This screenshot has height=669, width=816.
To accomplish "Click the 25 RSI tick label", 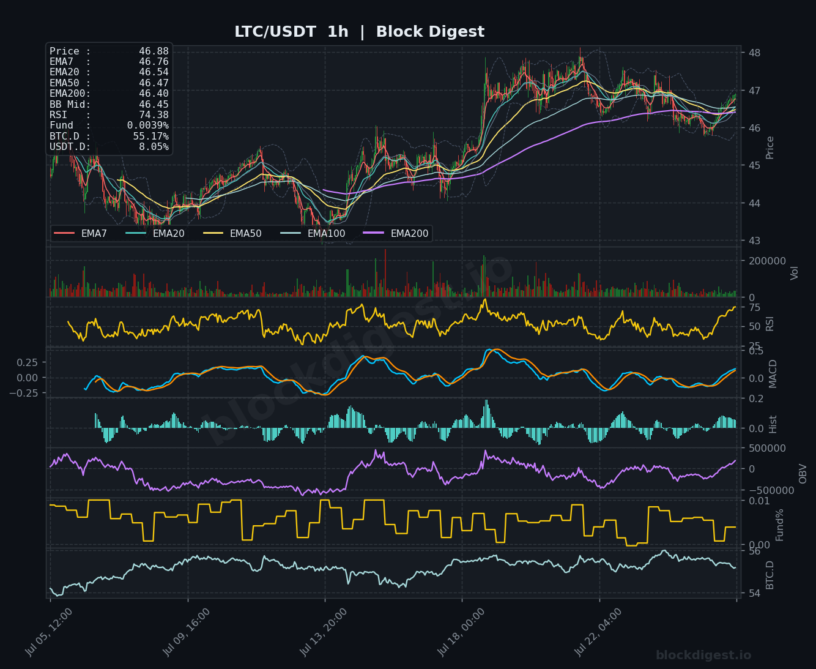I will coord(754,346).
